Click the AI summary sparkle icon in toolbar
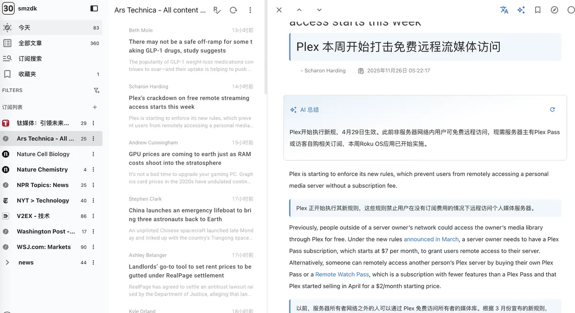Image resolution: width=575 pixels, height=313 pixels. (521, 10)
